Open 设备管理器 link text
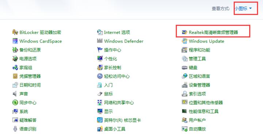This screenshot has height=139, width=263. pos(199,85)
